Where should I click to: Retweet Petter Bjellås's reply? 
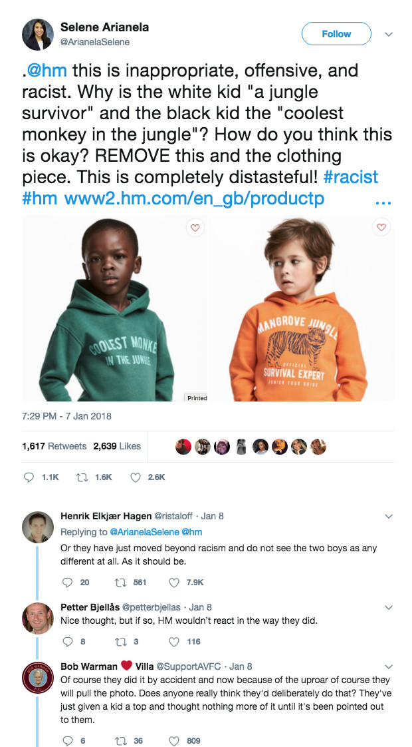(x=121, y=642)
